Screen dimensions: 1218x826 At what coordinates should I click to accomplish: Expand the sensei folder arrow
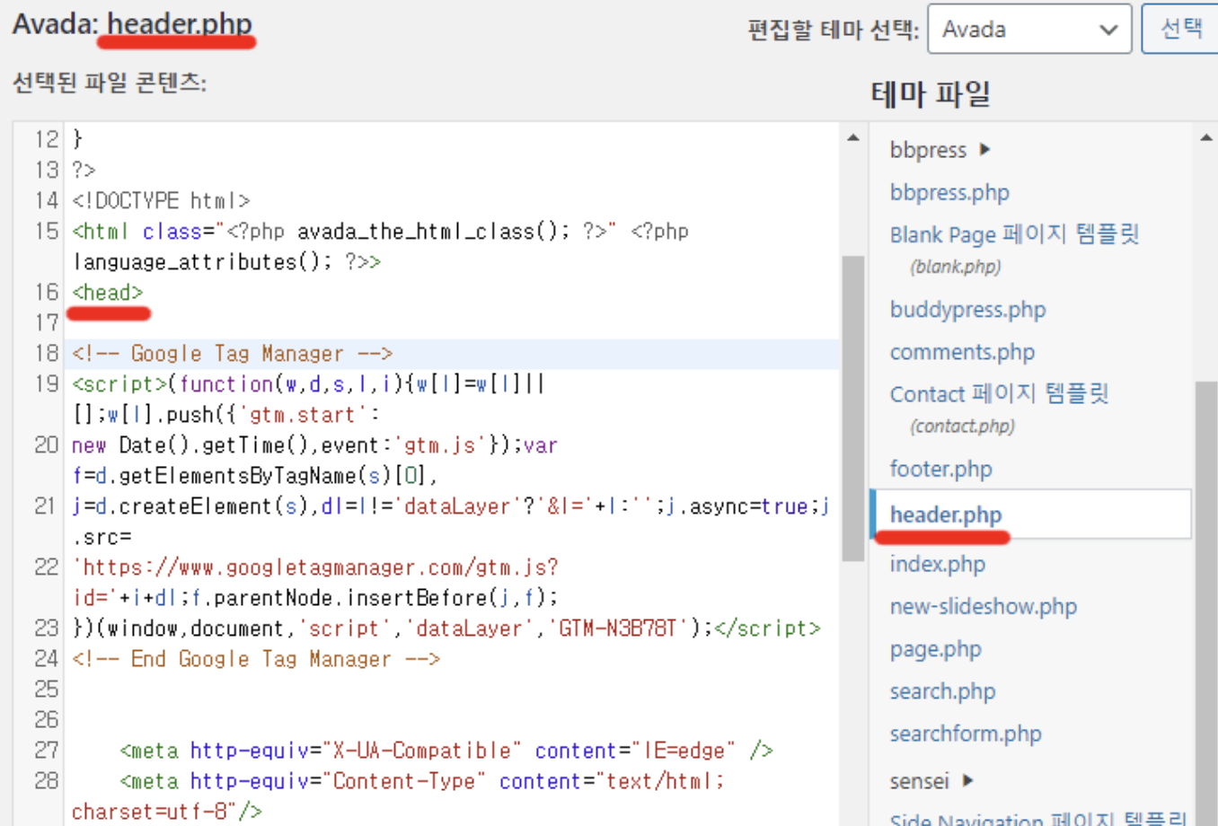[x=967, y=780]
